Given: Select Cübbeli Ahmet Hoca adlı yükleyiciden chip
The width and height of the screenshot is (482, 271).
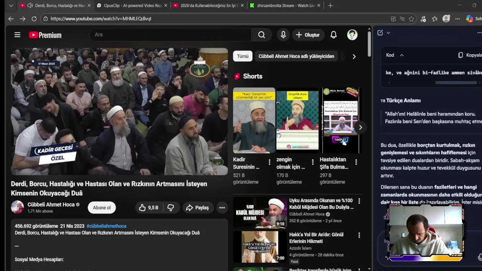Looking at the screenshot, I should point(296,56).
